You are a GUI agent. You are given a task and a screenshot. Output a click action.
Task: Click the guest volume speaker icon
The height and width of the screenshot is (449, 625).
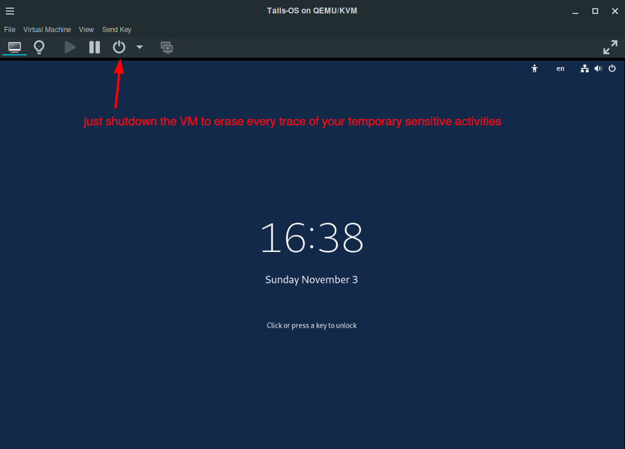coord(598,69)
